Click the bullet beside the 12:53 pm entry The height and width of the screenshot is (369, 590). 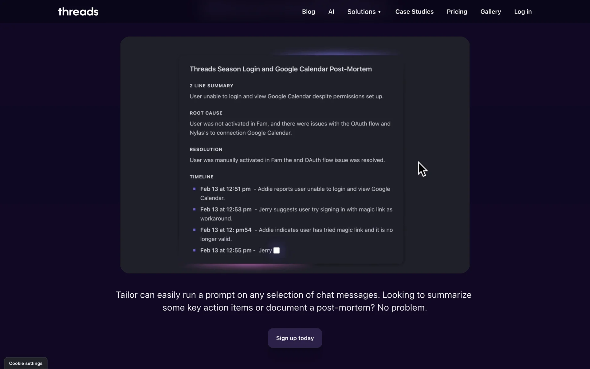coord(194,209)
